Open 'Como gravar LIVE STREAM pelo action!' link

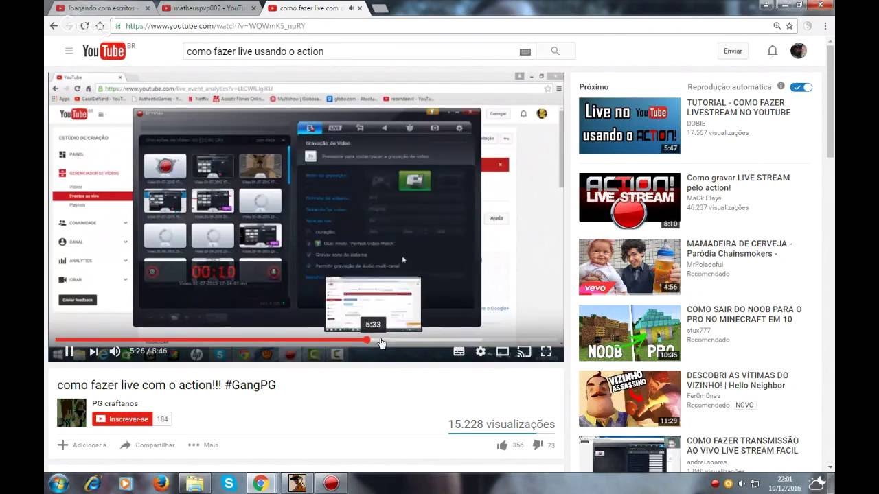738,183
